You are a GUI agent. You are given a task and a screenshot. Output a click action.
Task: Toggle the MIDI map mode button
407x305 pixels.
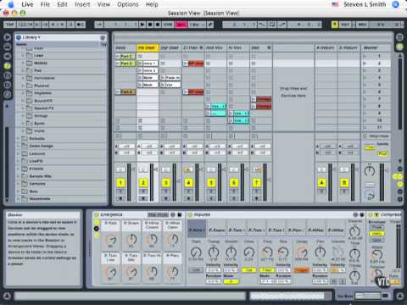tap(362, 25)
